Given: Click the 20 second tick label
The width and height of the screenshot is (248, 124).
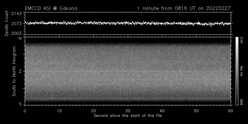Looking at the screenshot, I should tap(93, 111).
